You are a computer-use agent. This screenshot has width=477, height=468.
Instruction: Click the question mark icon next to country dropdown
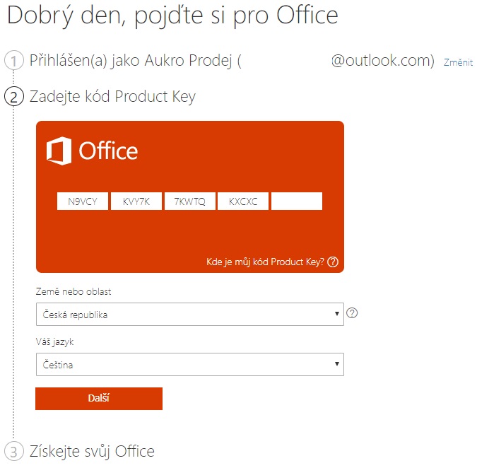[x=352, y=313]
